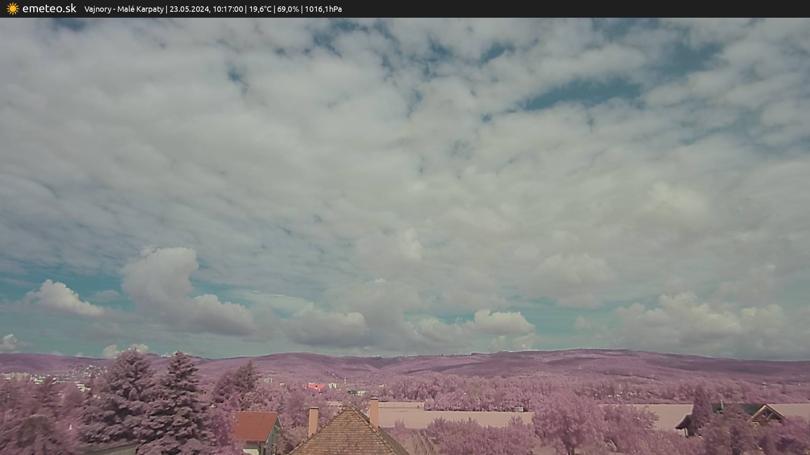Click the 10:17:00 timestamp
The image size is (810, 455).
(228, 9)
